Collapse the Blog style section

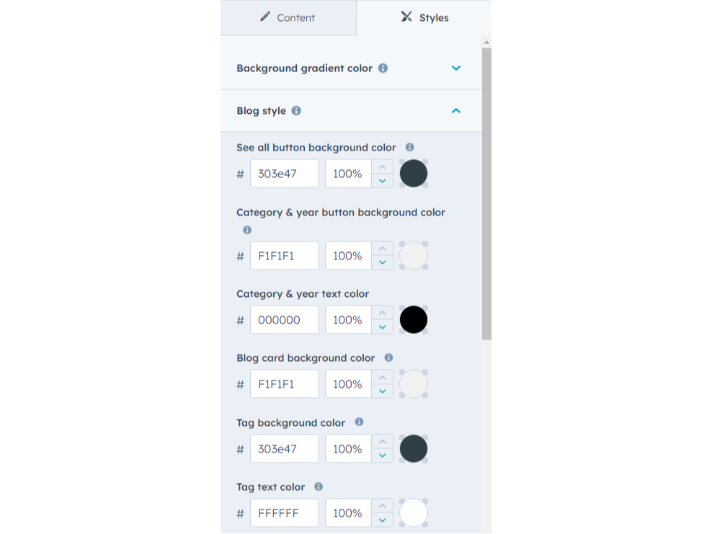click(x=455, y=111)
